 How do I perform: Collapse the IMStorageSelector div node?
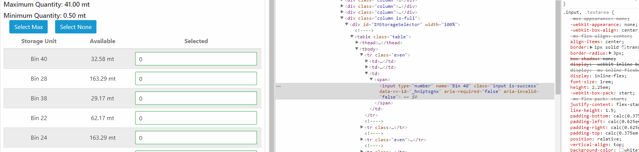(347, 24)
